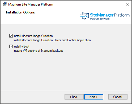The height and width of the screenshot is (104, 132).
Task: Click the separator line above the buttons
Action: pyautogui.click(x=66, y=91)
